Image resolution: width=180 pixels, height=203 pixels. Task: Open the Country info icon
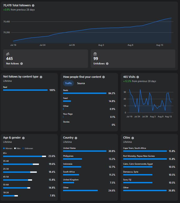pyautogui.click(x=76, y=138)
